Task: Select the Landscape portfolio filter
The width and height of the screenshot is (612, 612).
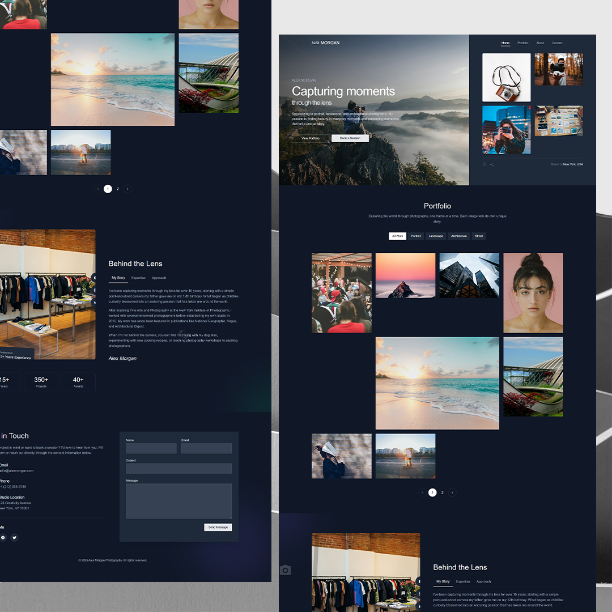Action: click(x=436, y=236)
